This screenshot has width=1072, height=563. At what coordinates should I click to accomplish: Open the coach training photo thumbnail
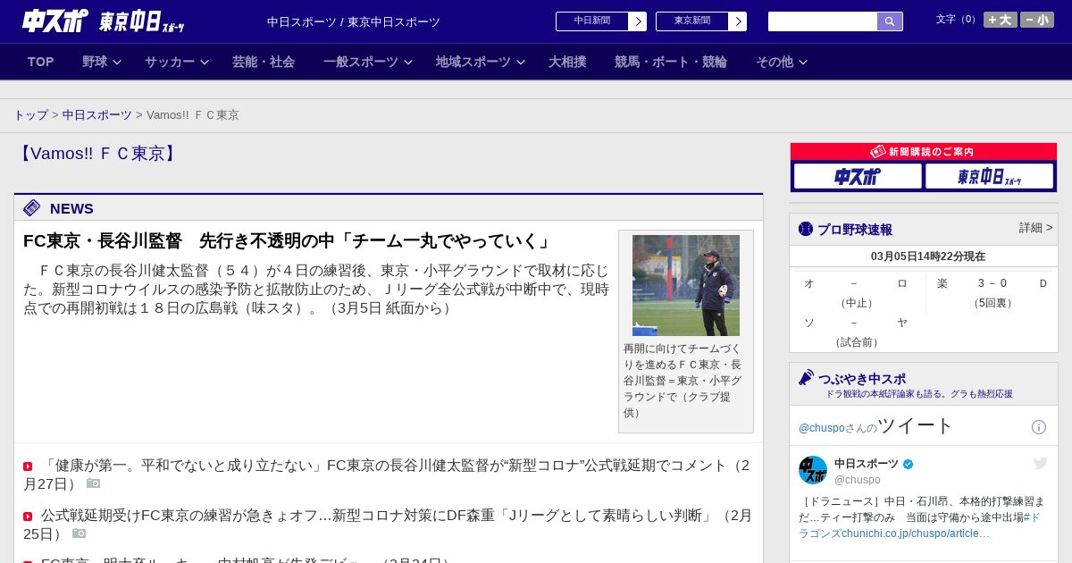point(686,285)
